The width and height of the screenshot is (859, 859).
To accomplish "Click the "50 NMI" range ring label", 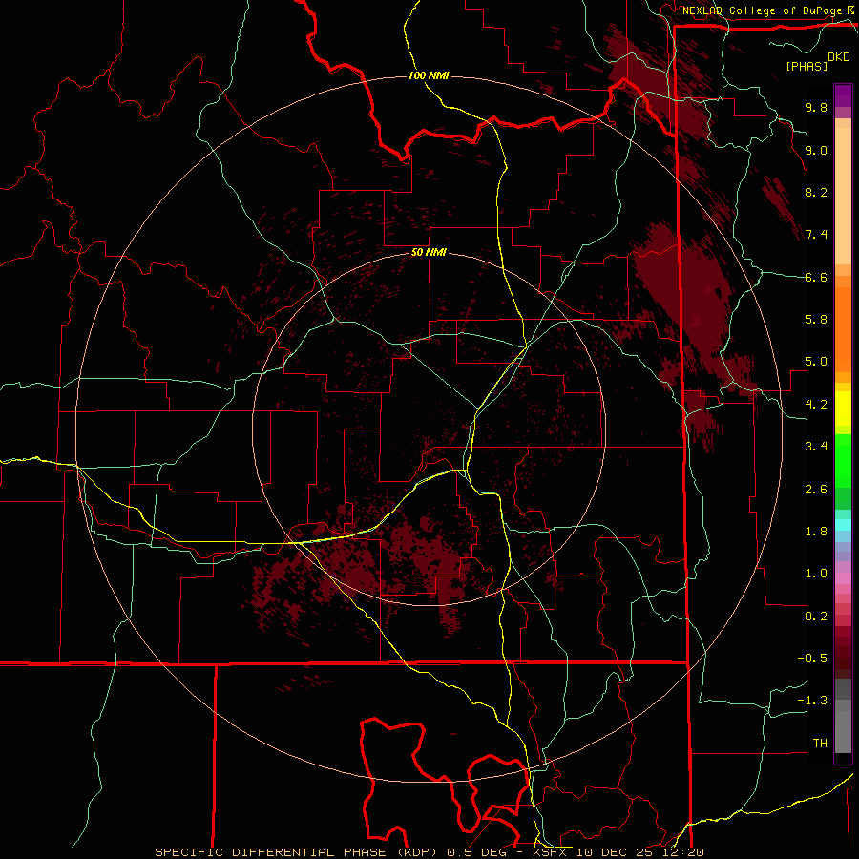I will (x=429, y=253).
